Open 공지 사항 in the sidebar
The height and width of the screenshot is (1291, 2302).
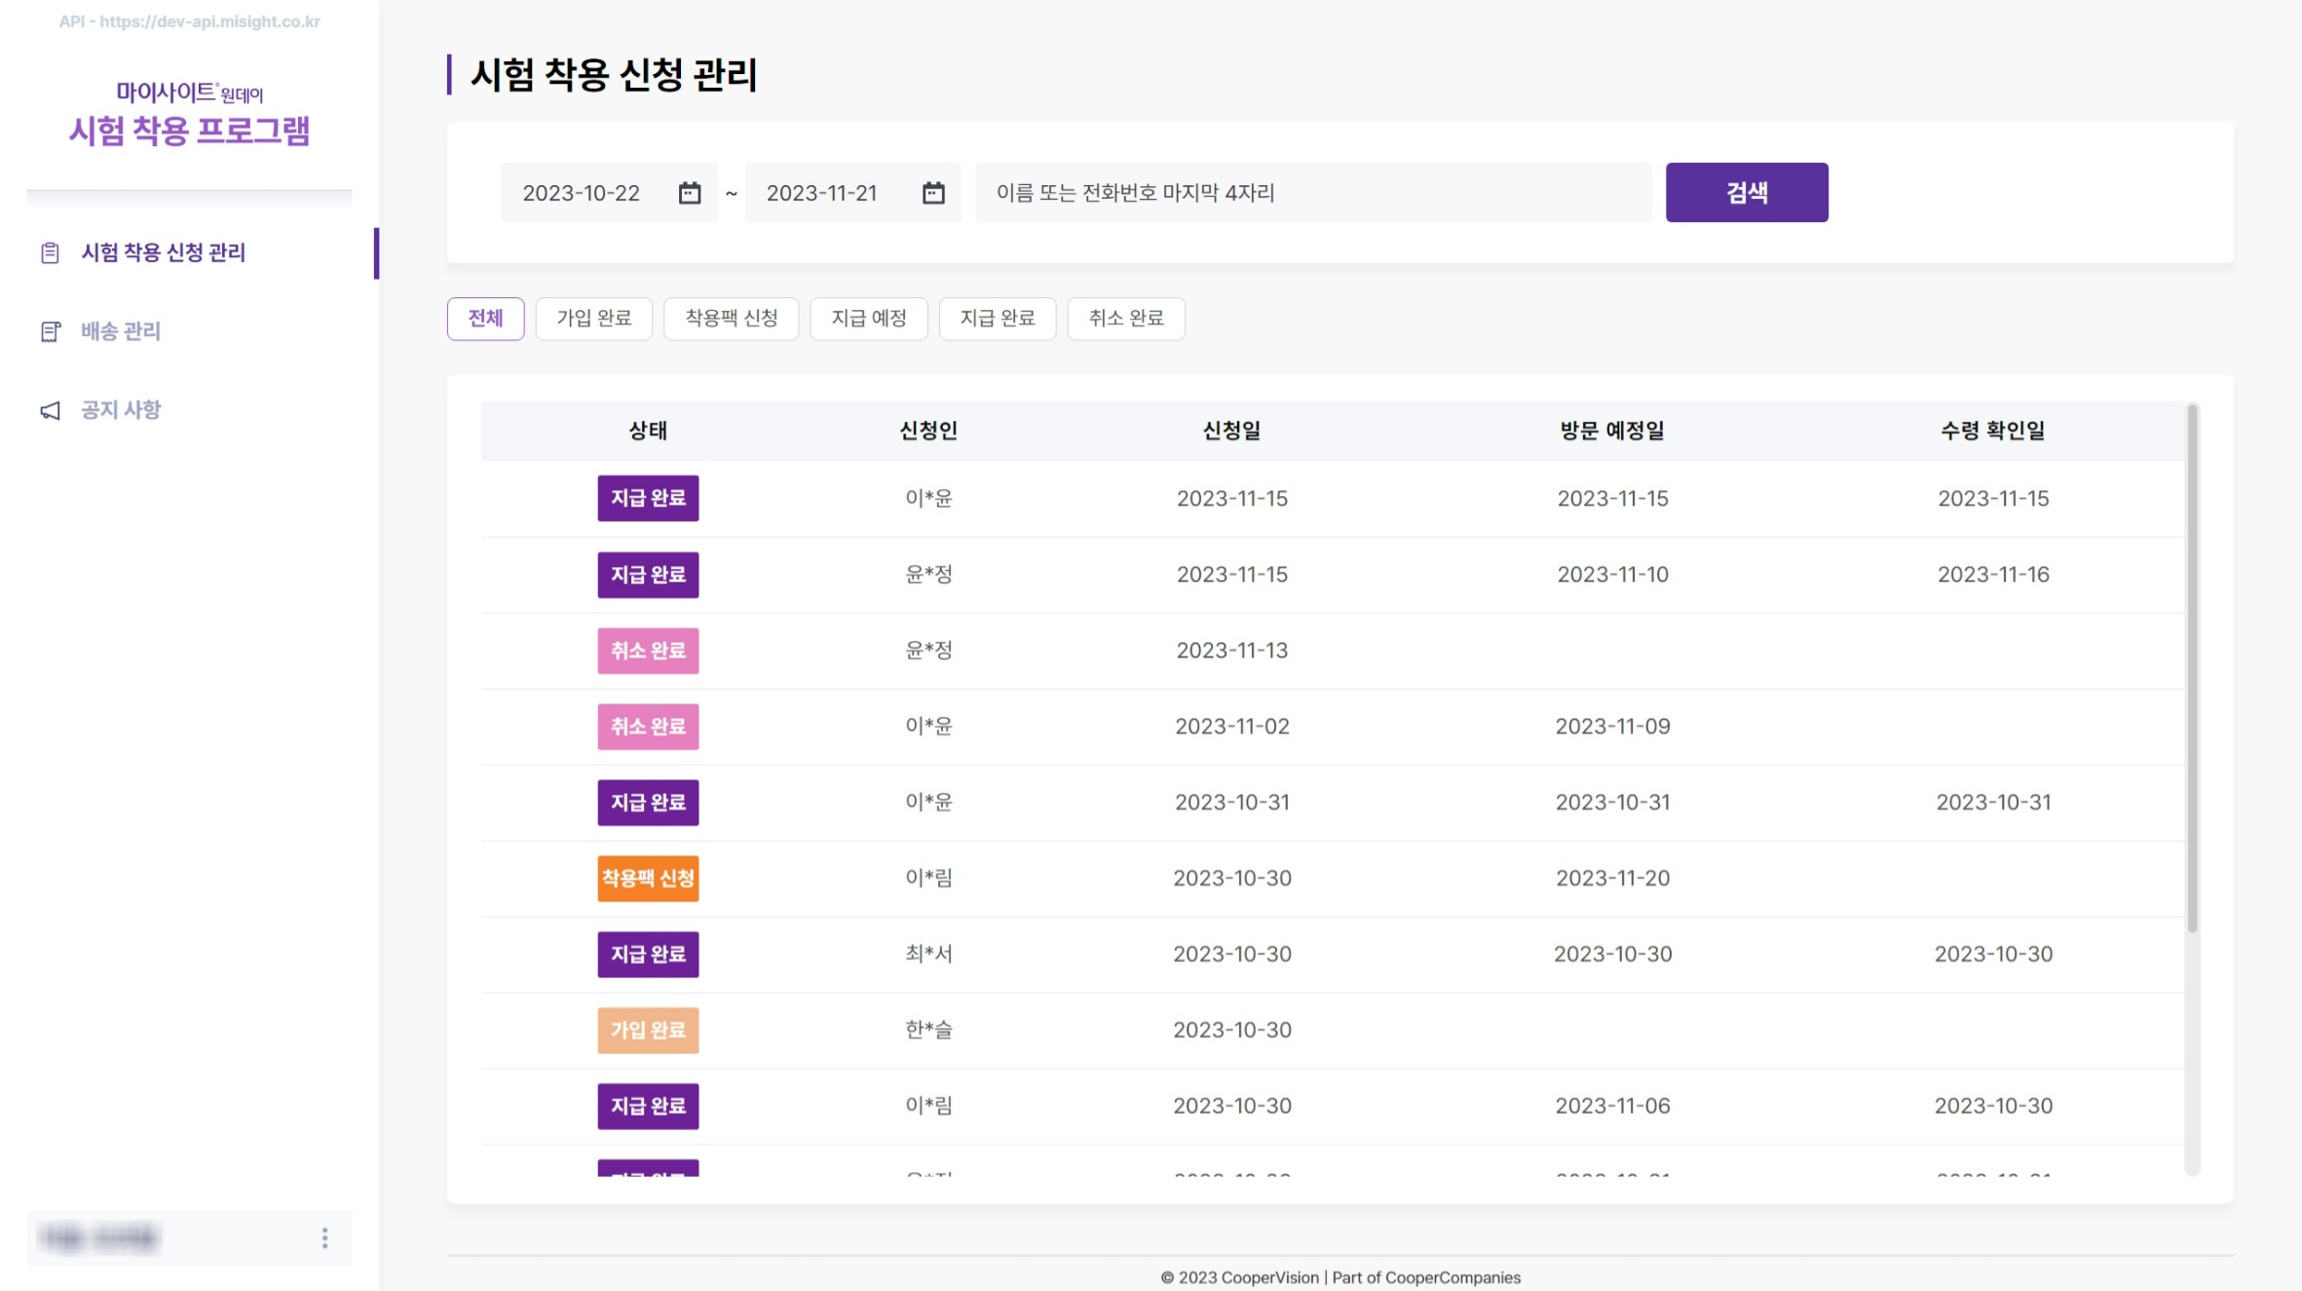tap(121, 410)
